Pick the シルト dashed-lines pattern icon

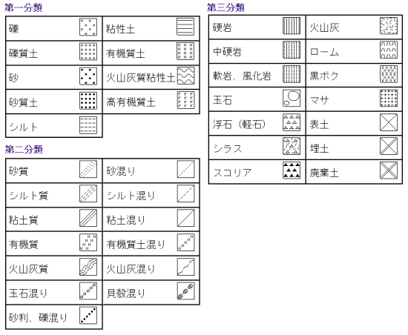pos(88,125)
